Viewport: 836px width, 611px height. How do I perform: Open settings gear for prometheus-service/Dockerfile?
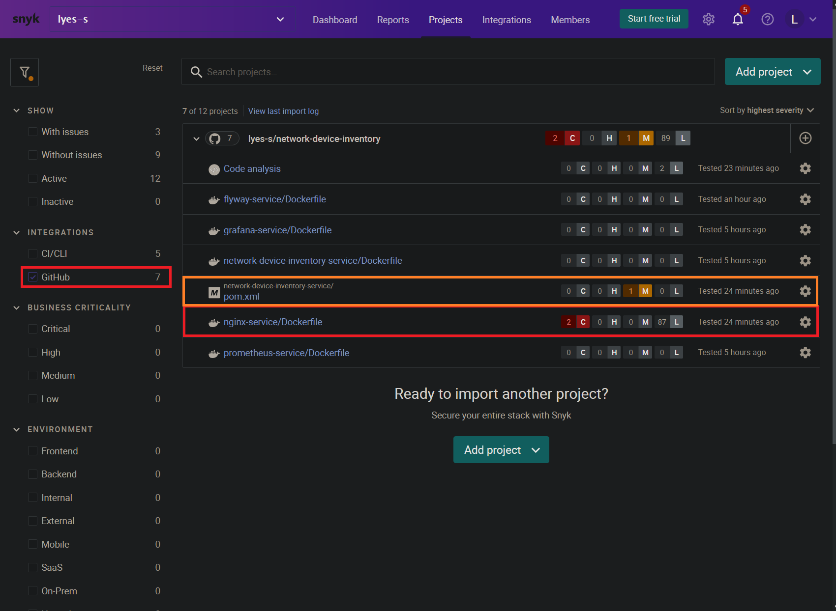(805, 352)
